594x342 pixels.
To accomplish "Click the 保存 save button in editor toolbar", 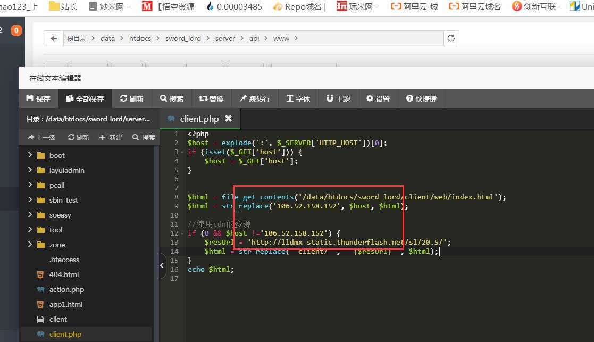I will (x=38, y=99).
